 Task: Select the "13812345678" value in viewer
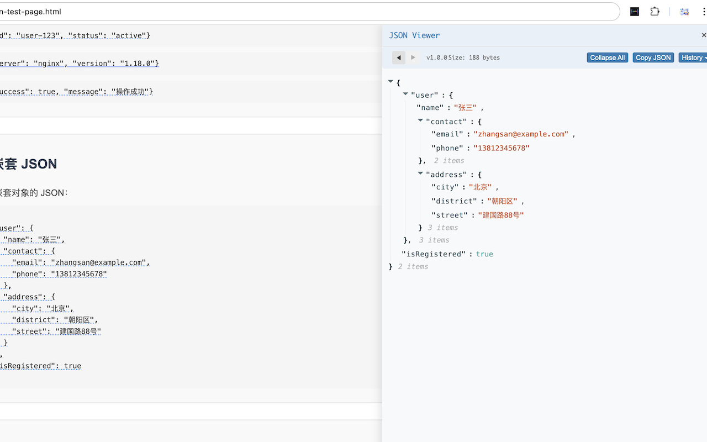coord(502,148)
